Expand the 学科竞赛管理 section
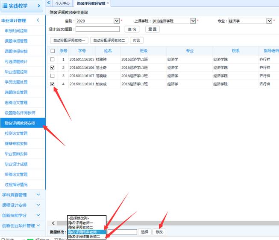The height and width of the screenshot is (240, 279). click(x=38, y=195)
